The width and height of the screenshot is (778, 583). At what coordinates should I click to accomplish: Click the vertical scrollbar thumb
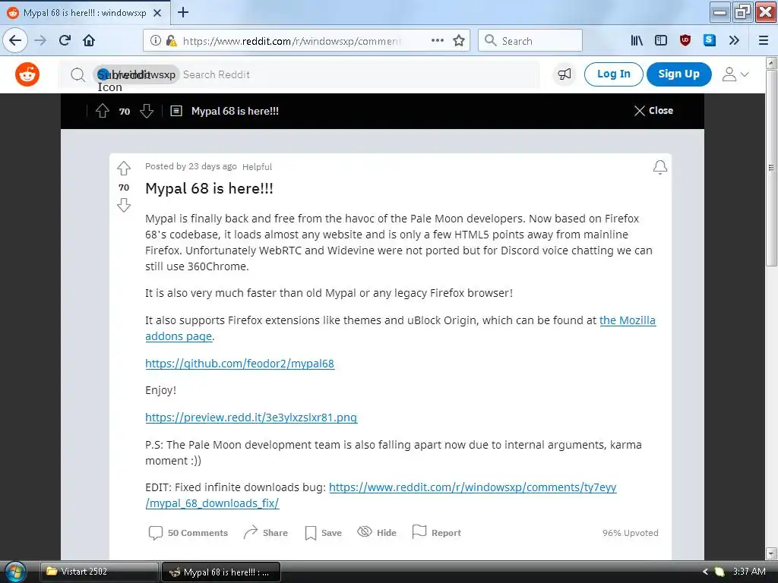pos(771,168)
